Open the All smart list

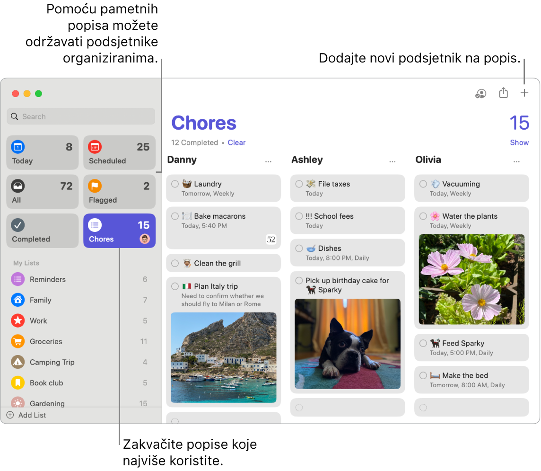coord(43,191)
